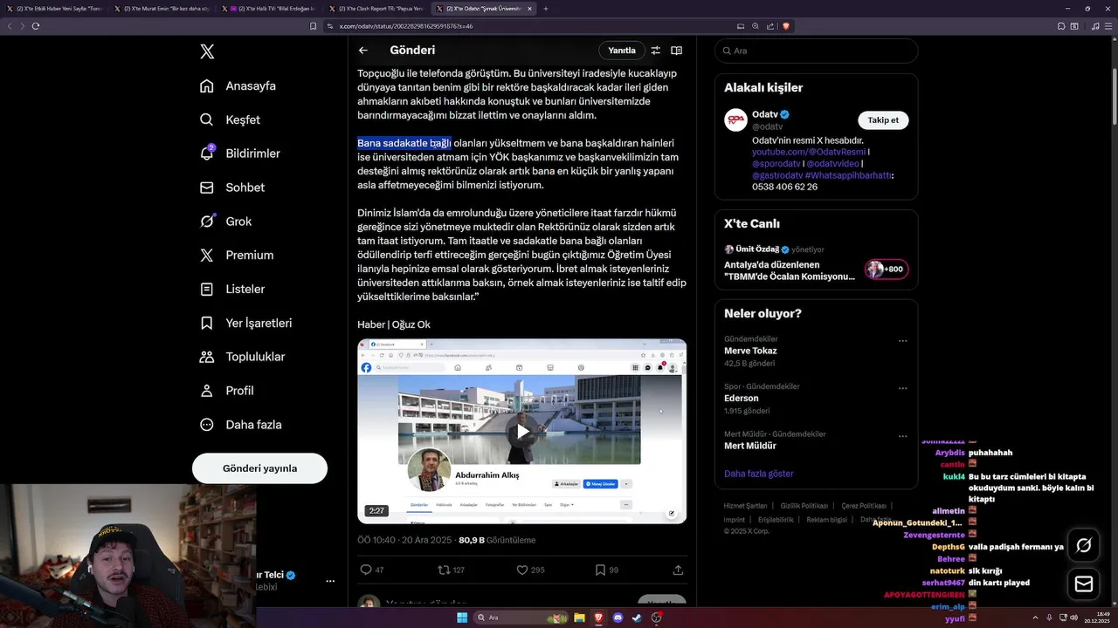Open @odatvvideo link
Viewport: 1118px width, 628px height.
(x=832, y=163)
